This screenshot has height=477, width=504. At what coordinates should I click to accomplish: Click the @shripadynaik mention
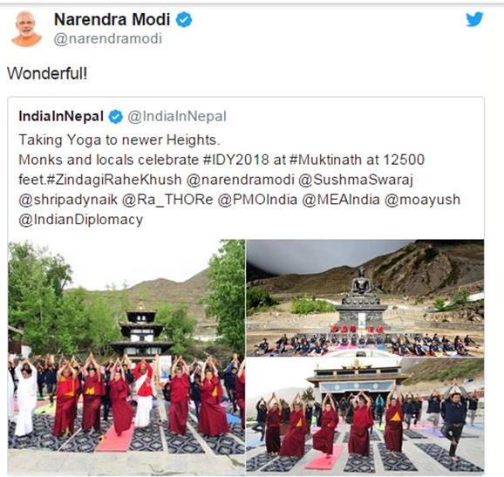pyautogui.click(x=68, y=200)
